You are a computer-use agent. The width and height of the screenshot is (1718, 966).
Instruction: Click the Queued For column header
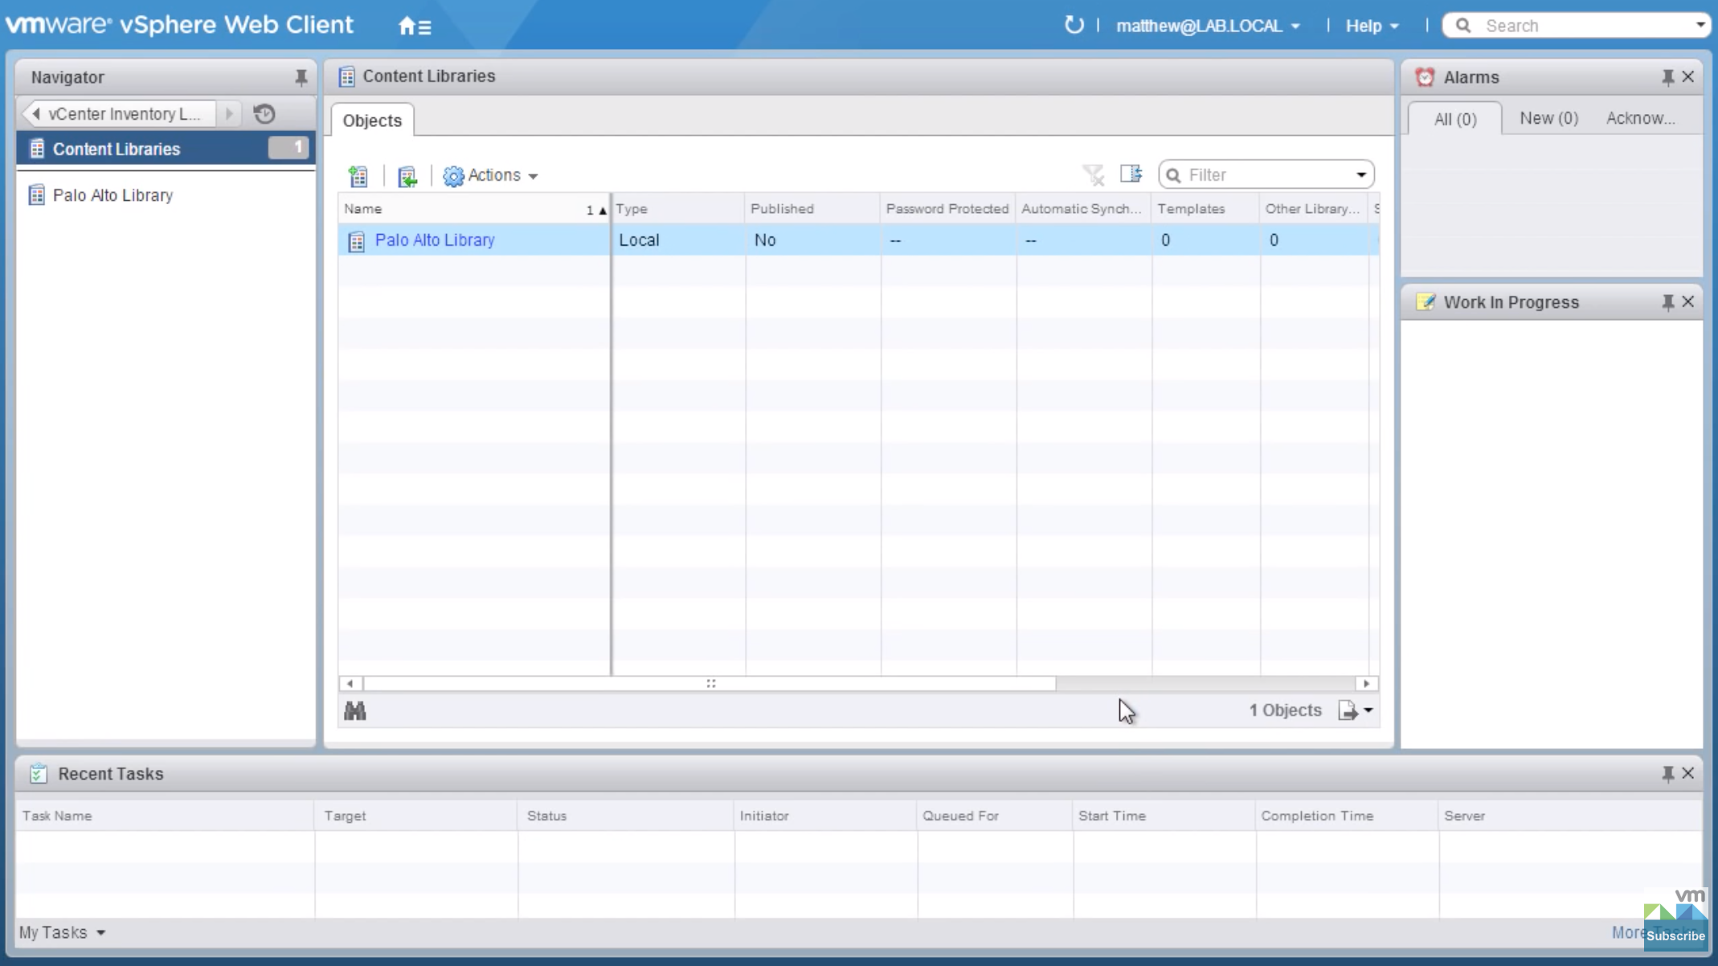(995, 816)
